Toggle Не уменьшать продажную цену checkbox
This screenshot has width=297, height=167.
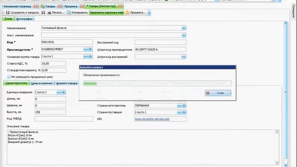[x=9, y=77]
